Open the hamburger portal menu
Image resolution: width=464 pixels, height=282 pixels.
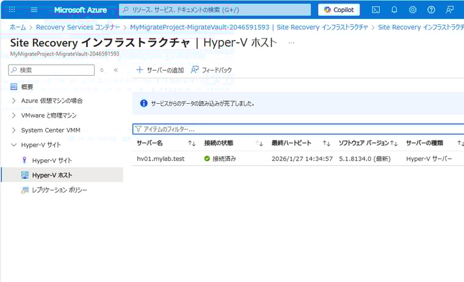(x=34, y=10)
